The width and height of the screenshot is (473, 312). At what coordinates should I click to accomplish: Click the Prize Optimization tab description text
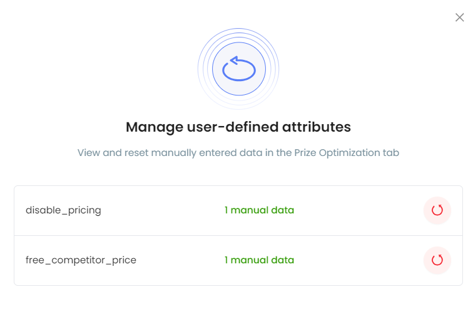[238, 153]
